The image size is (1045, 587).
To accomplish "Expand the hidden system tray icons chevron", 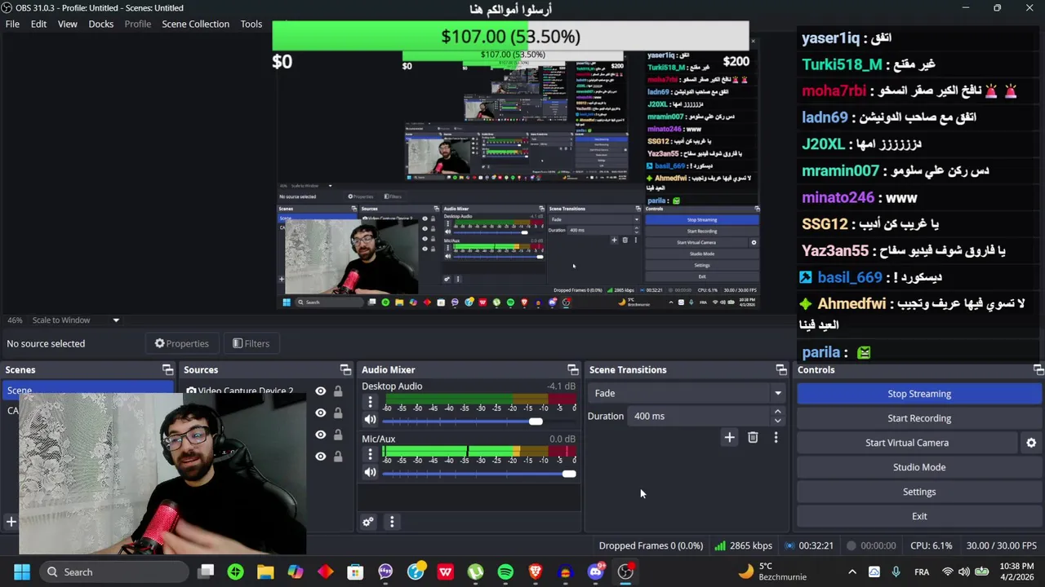I will 852,572.
